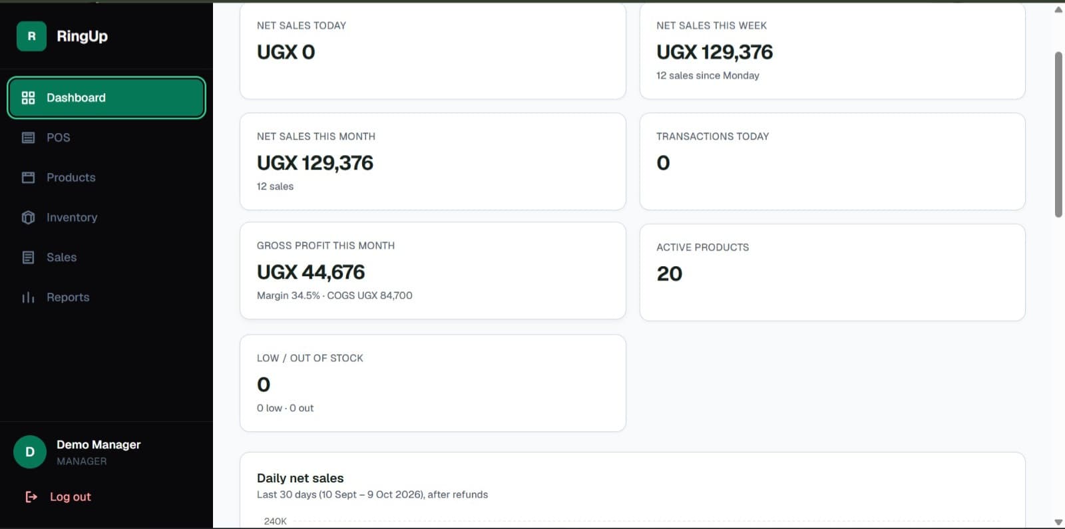Screen dimensions: 1065x529
Task: Click the UGX 44,676 gross profit value
Action: (x=311, y=271)
